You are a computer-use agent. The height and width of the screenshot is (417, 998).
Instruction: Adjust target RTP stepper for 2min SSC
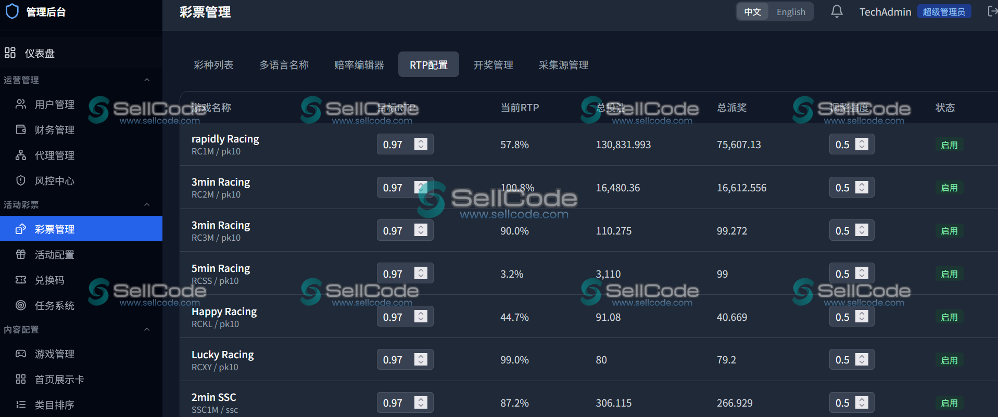[x=421, y=402]
